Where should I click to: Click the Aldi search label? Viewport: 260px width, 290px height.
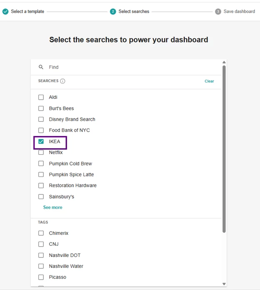pyautogui.click(x=53, y=97)
